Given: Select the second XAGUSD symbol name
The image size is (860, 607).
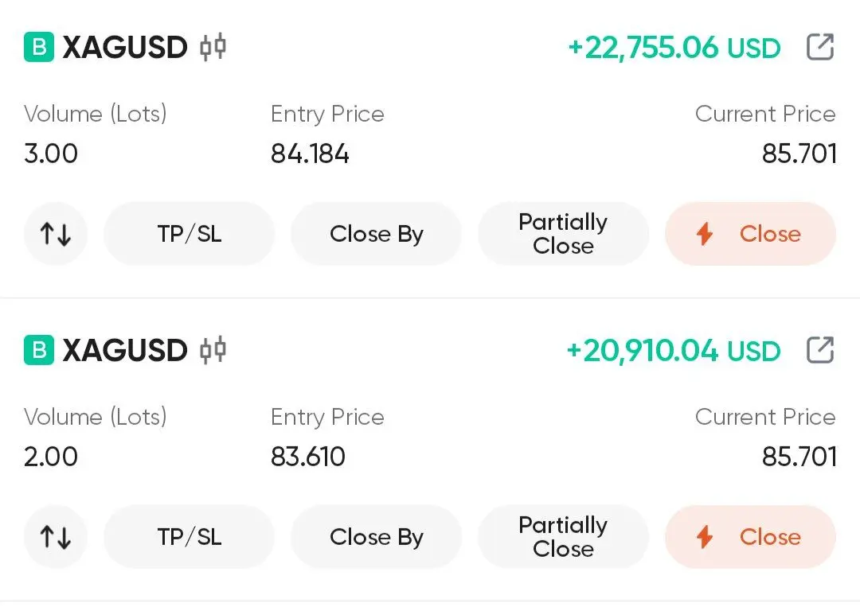Looking at the screenshot, I should pyautogui.click(x=125, y=350).
